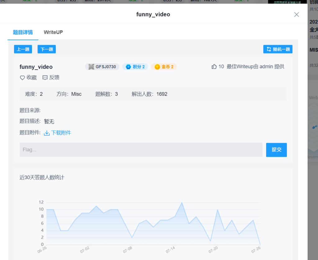
Task: Click the GFSJ0730 challenge ID badge
Action: point(102,67)
